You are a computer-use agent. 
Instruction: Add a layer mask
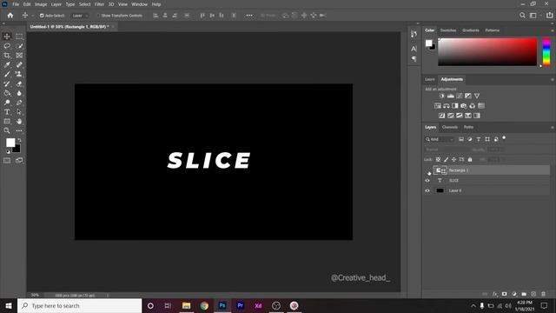pyautogui.click(x=505, y=294)
